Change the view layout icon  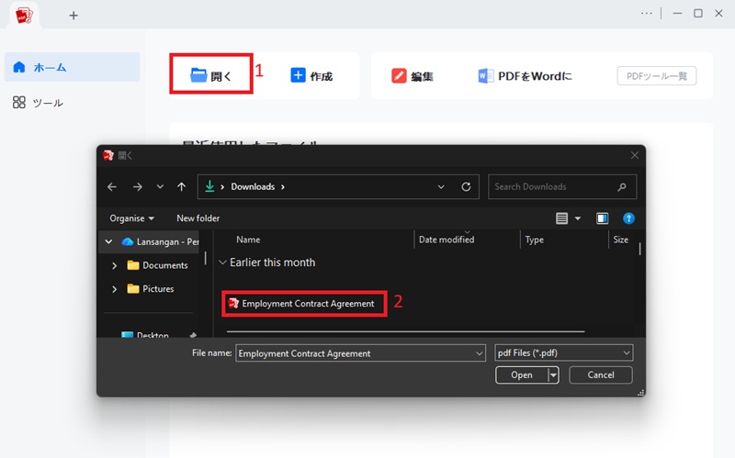click(561, 218)
